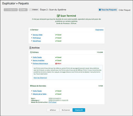Open the PHP (slow) build mode link
133x116 pixels.
[52, 102]
